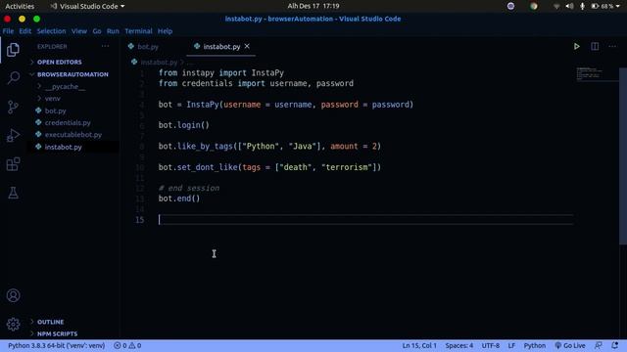This screenshot has width=627, height=352.
Task: Select instabot.py in the explorer
Action: 63,147
